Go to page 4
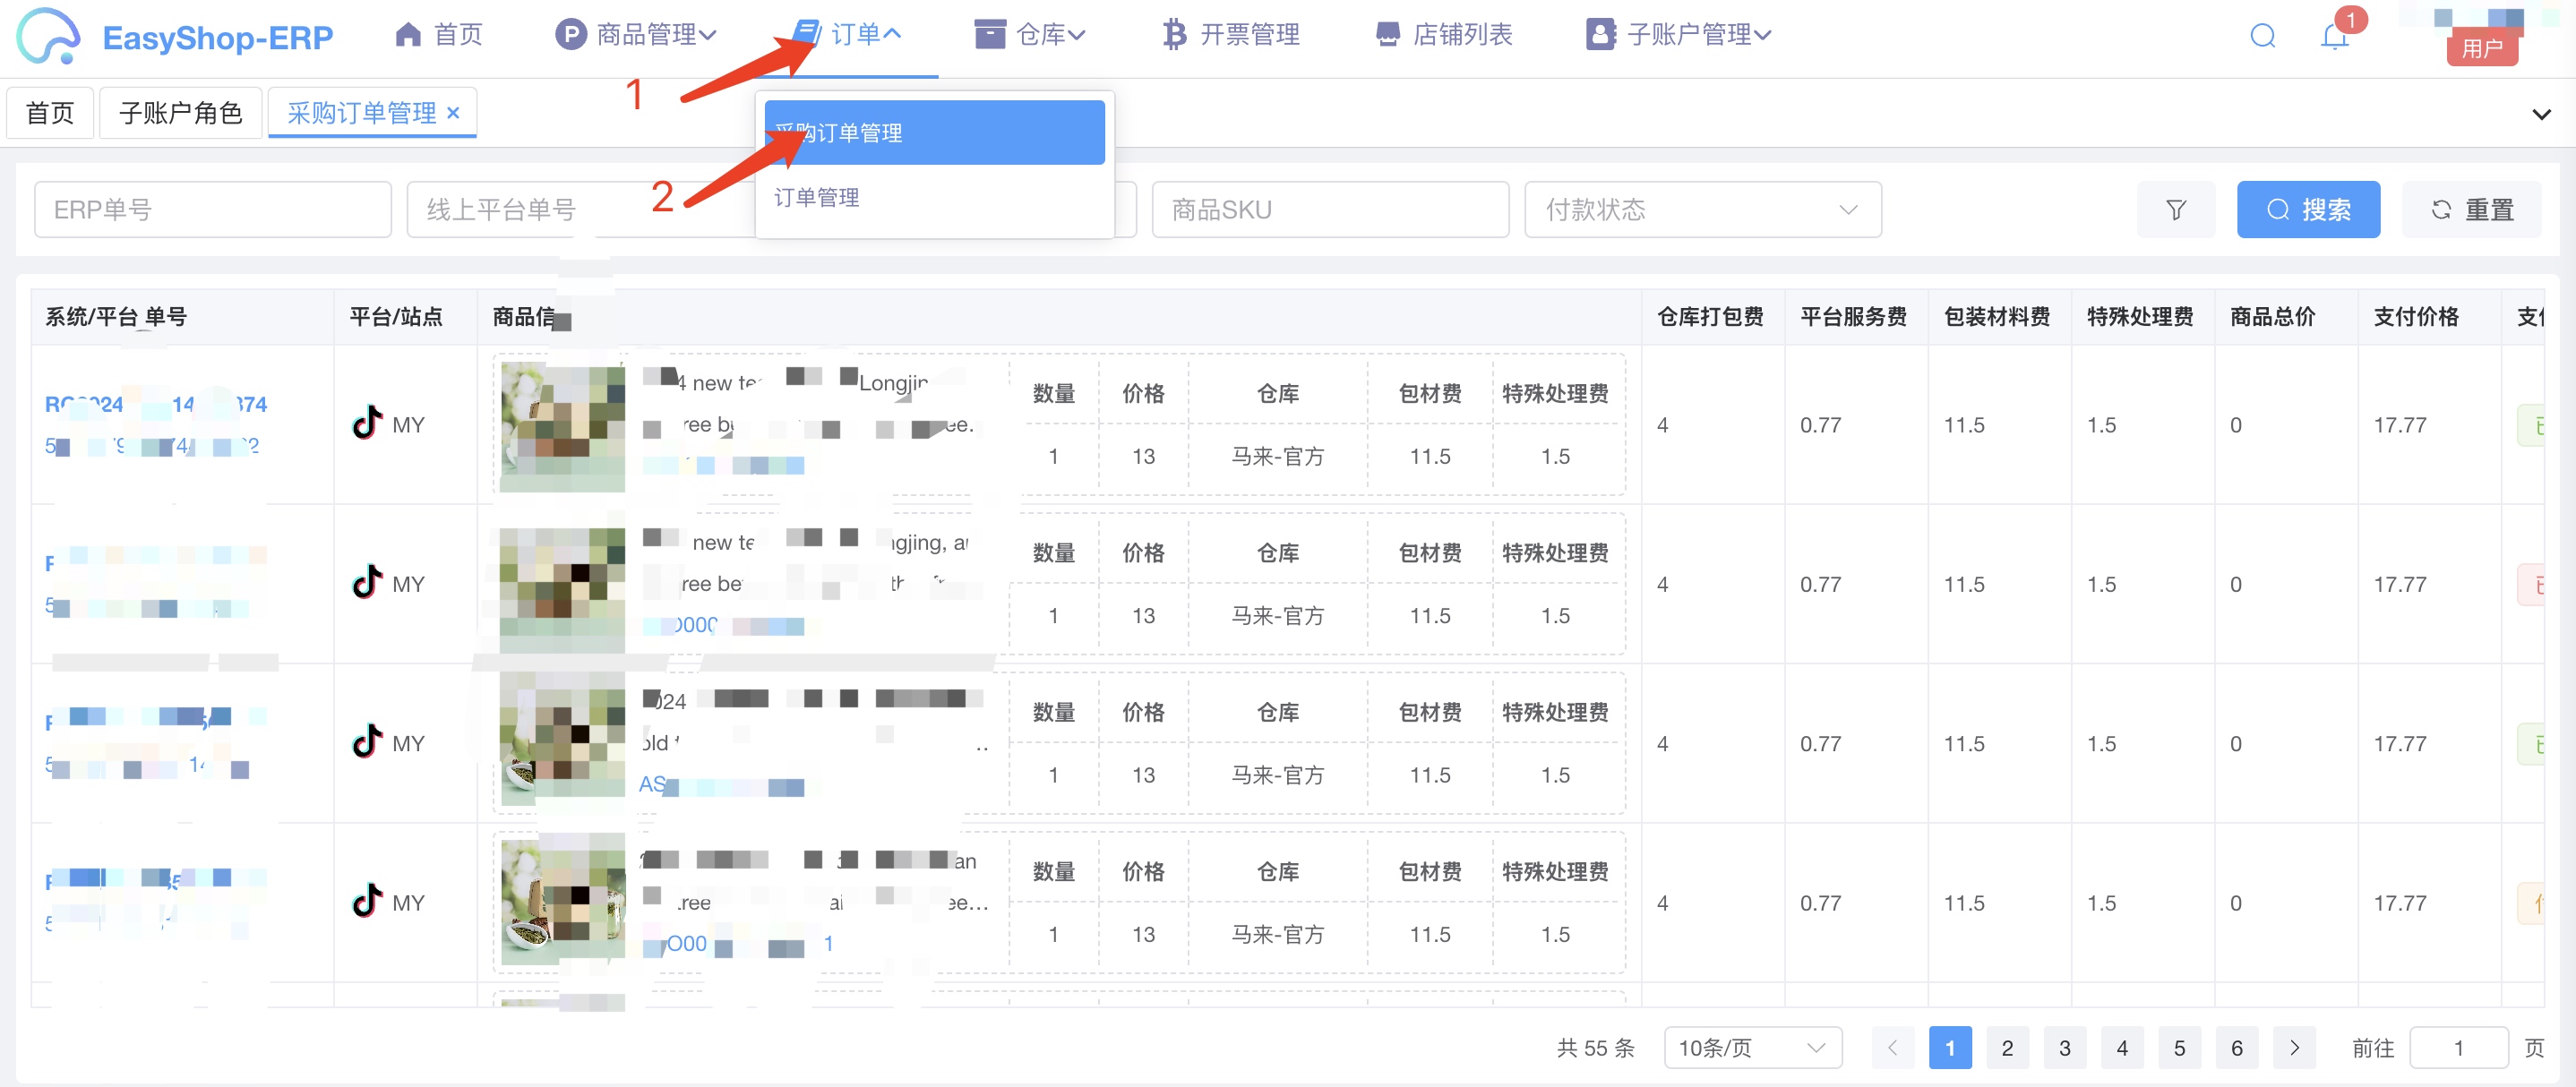This screenshot has height=1087, width=2576. (x=2122, y=1047)
